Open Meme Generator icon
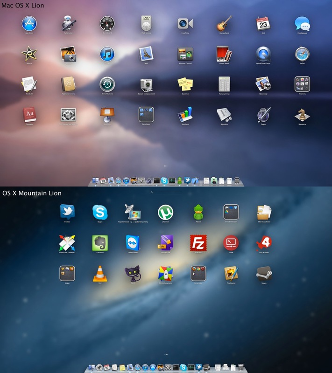 165,273
